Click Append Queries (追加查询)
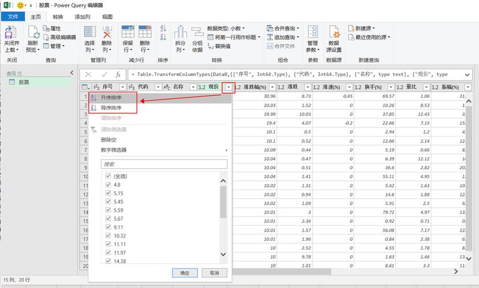This screenshot has height=288, width=479. (283, 37)
